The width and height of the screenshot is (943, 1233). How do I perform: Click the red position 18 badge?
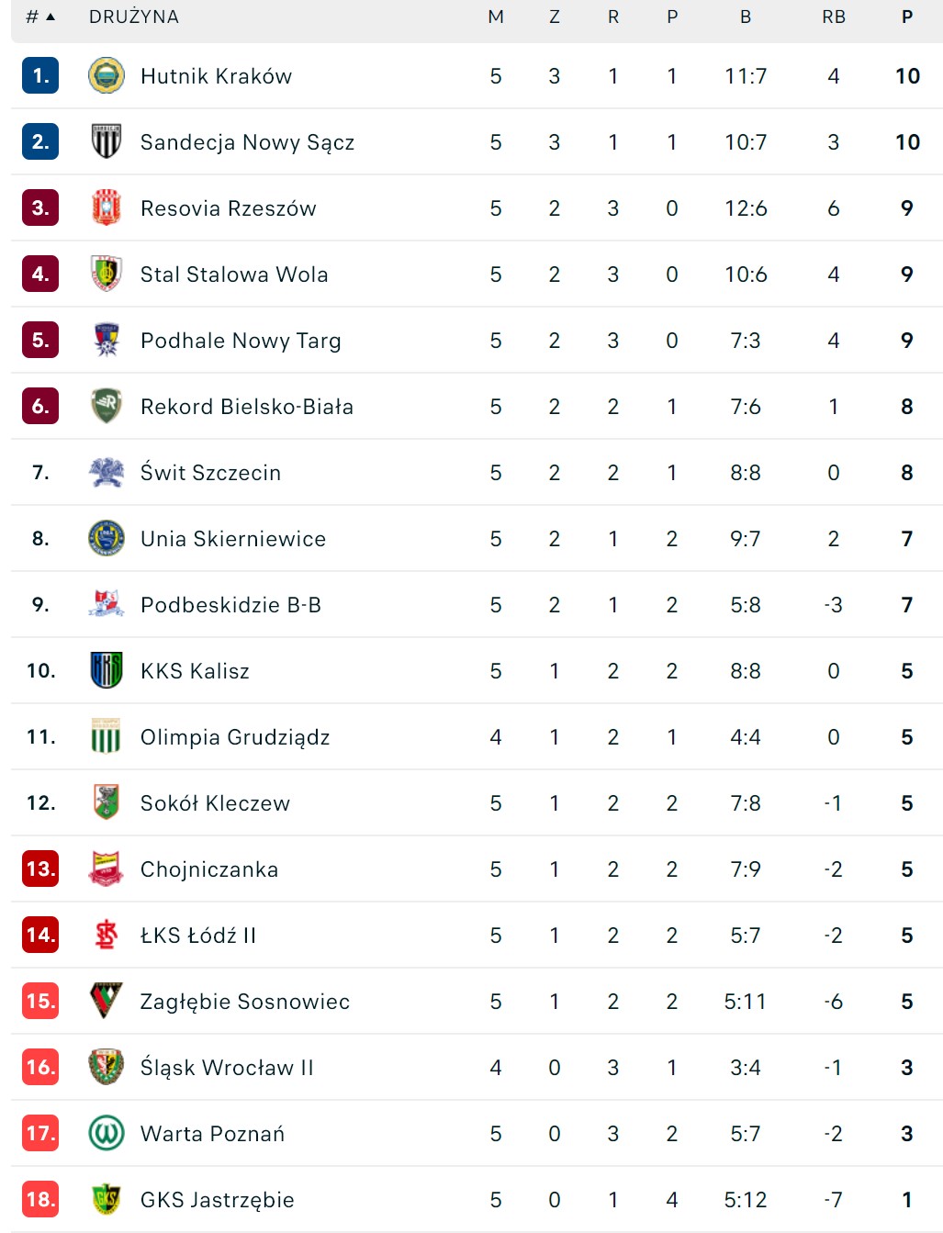tap(40, 1200)
